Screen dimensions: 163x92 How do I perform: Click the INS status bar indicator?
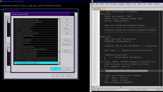click(x=158, y=90)
